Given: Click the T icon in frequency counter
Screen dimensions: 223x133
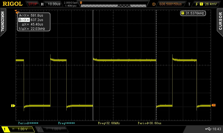Looking at the screenshot, I should click(183, 13).
